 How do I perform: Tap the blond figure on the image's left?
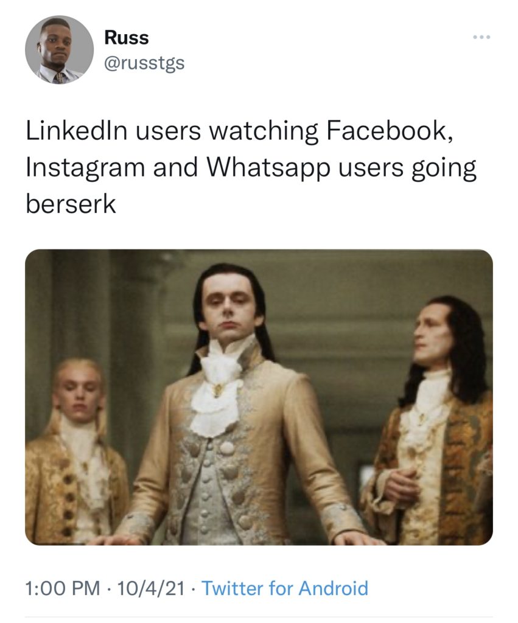75,449
